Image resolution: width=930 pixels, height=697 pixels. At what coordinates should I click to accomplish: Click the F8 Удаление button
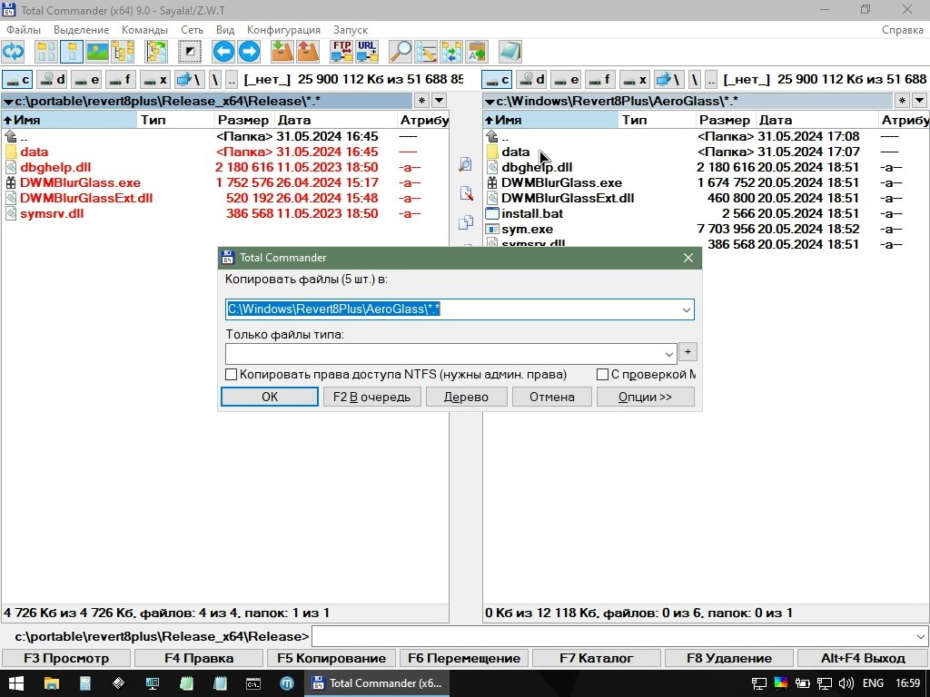729,659
